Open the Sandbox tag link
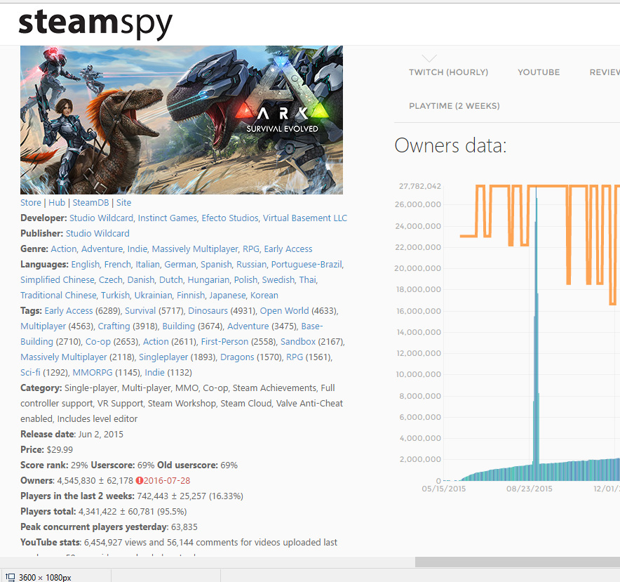Viewport: 620px width, 582px height. 298,342
